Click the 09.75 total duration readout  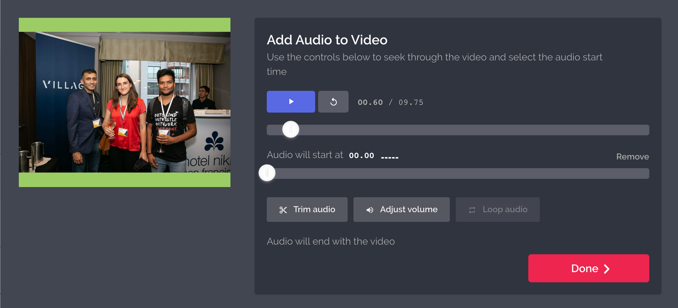coord(411,102)
